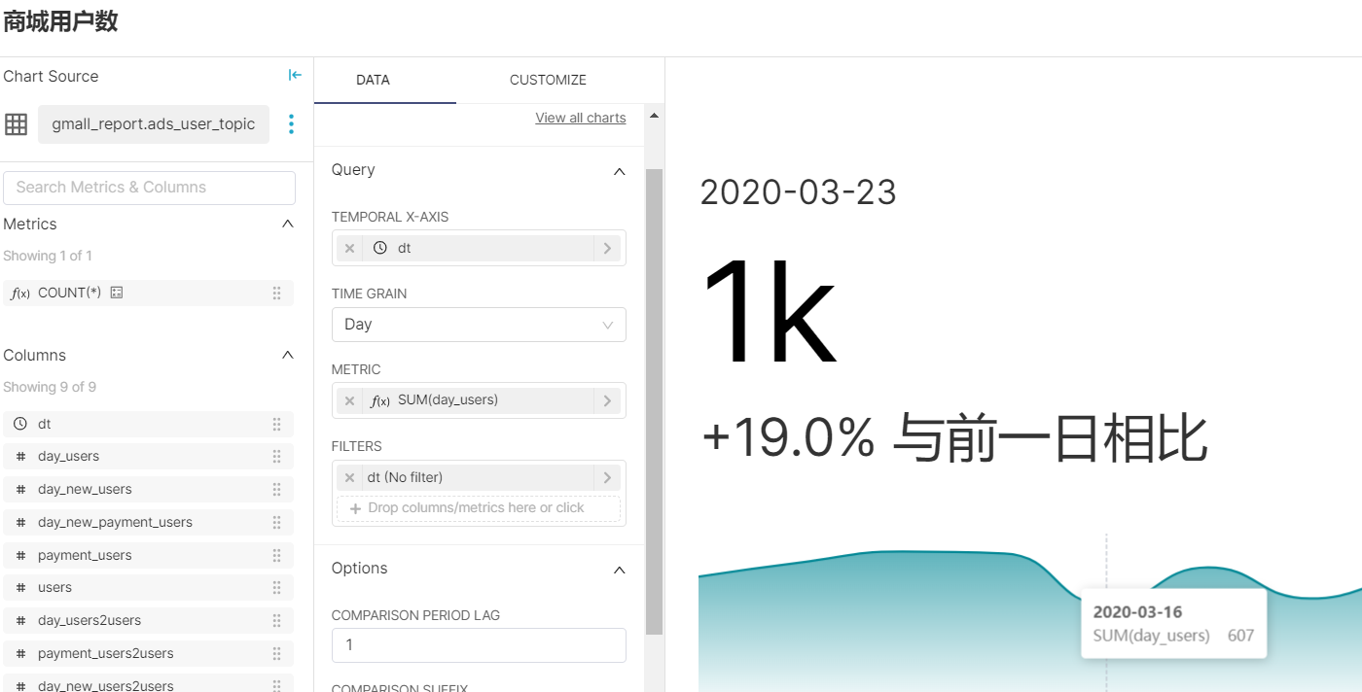
Task: Open dataset options three-dot menu
Action: tap(290, 124)
